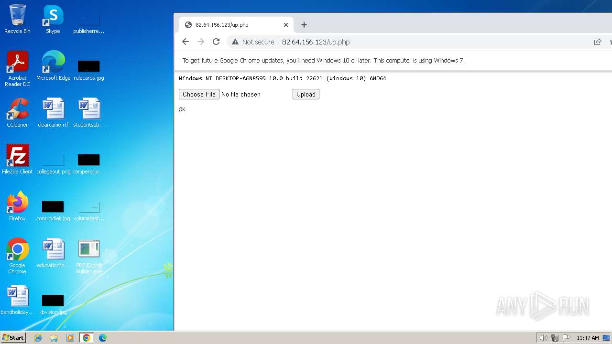Launch CCleaner from the desktop
The width and height of the screenshot is (612, 344).
click(x=17, y=113)
